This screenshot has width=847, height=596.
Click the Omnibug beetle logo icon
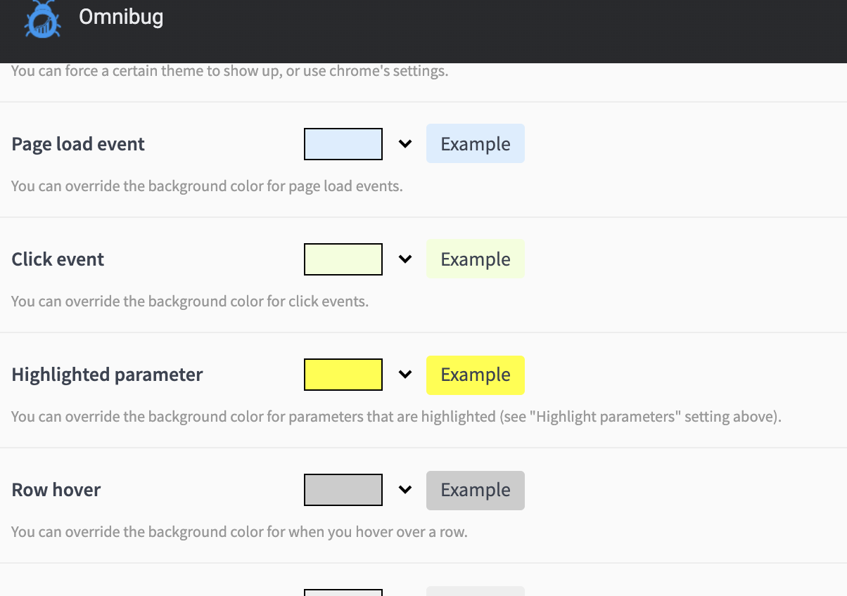[x=42, y=19]
